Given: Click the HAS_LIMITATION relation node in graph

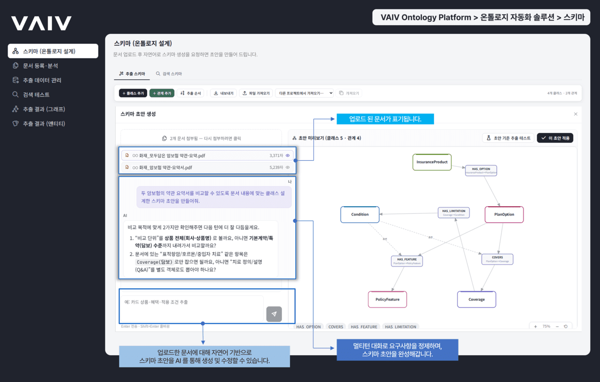Looking at the screenshot, I should [453, 213].
